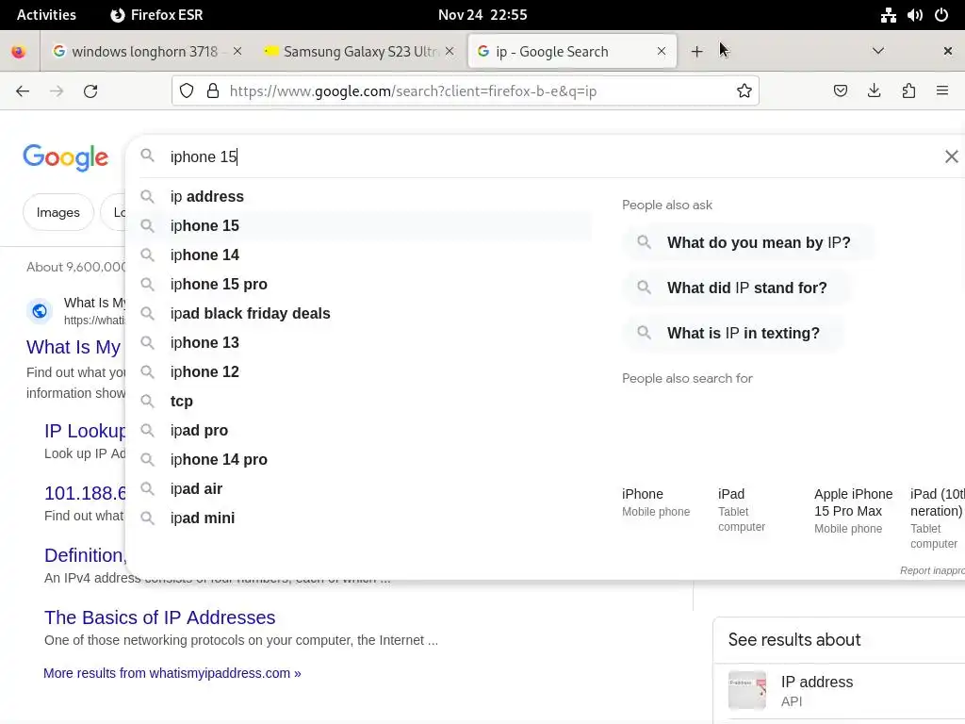Click into the Google search text field

pos(548,157)
